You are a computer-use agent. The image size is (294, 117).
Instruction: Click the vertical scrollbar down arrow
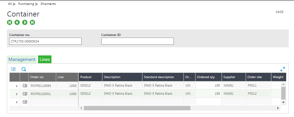pyautogui.click(x=283, y=102)
